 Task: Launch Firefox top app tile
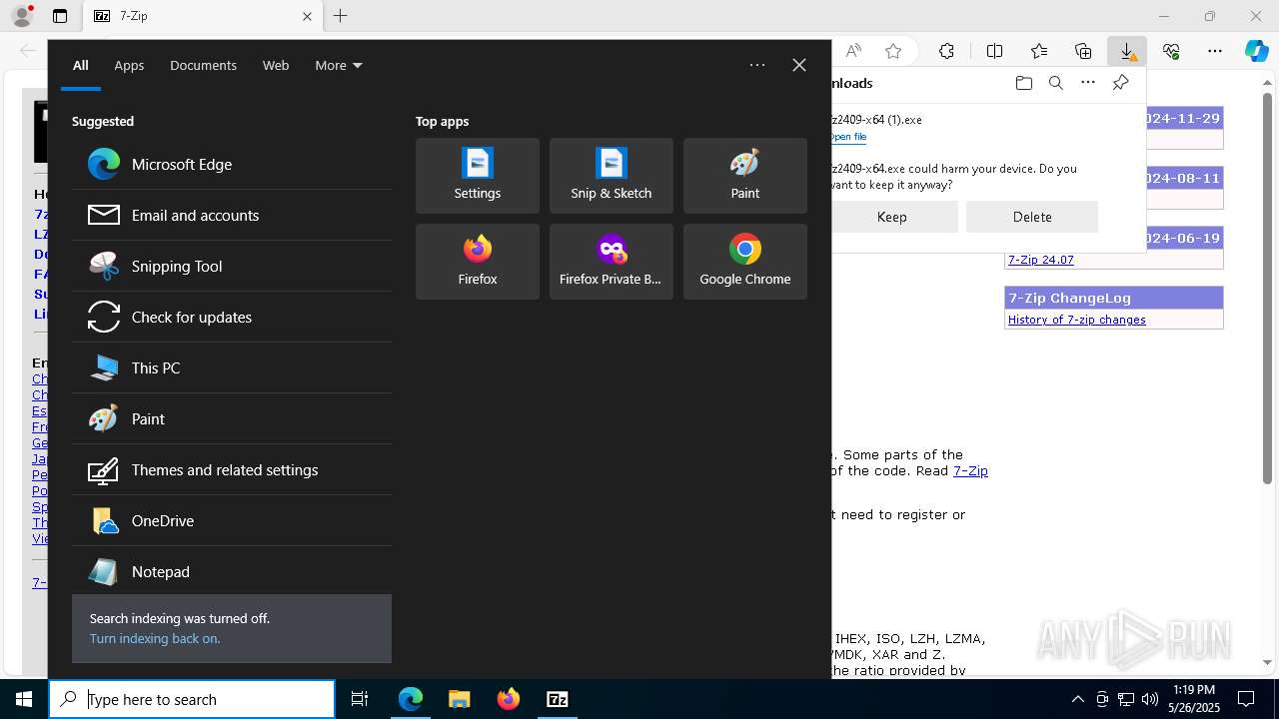coord(478,262)
